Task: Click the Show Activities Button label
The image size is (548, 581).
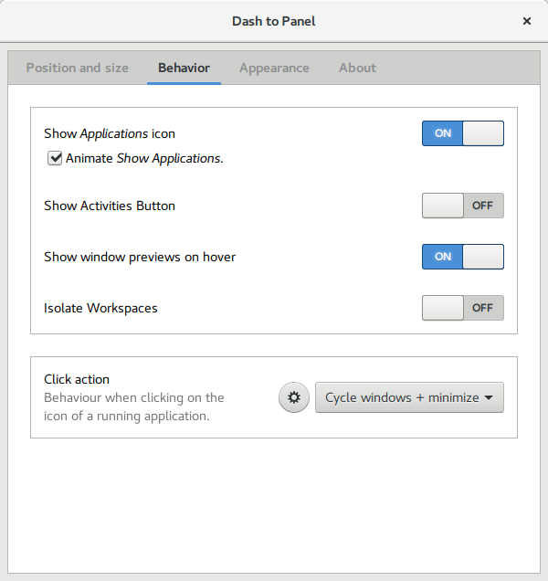Action: tap(110, 206)
